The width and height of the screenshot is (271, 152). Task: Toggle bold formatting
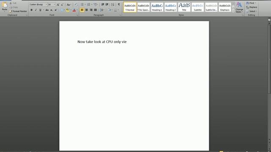click(31, 10)
